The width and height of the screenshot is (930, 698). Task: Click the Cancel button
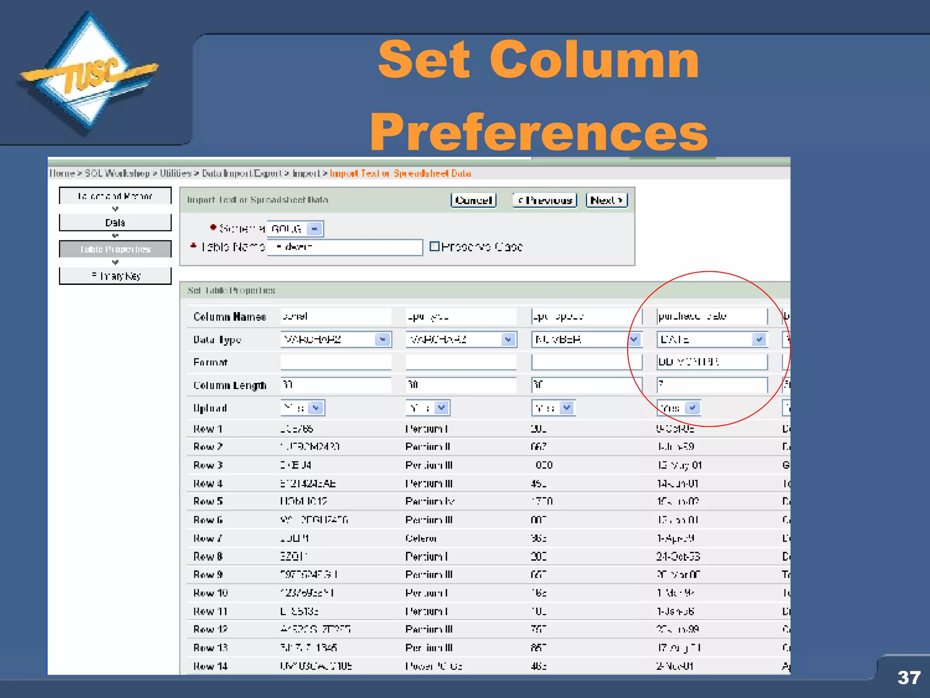coord(473,200)
